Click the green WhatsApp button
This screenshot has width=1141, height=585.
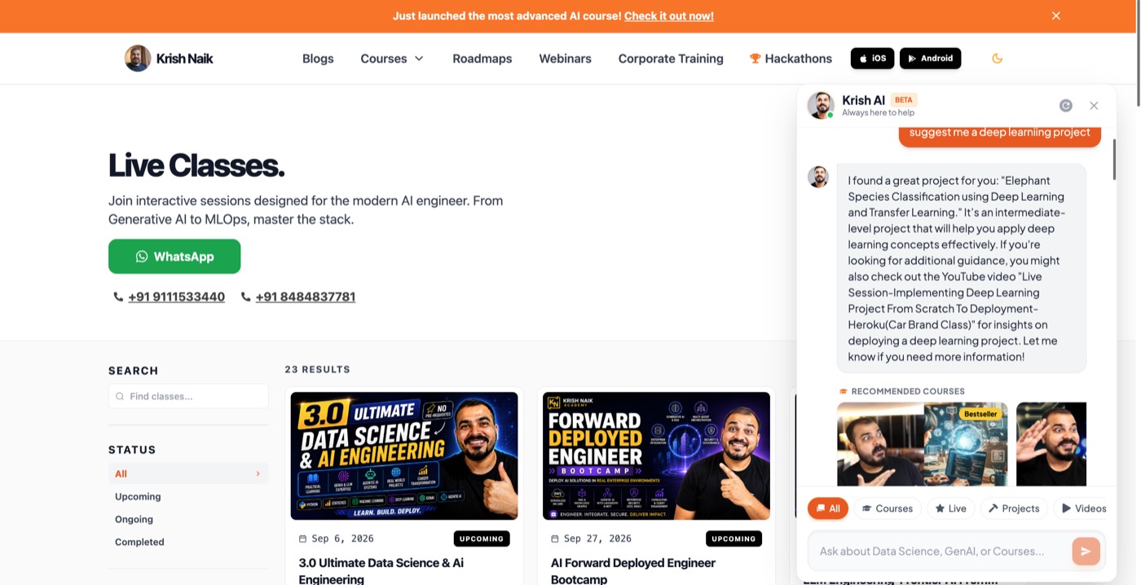pyautogui.click(x=174, y=256)
